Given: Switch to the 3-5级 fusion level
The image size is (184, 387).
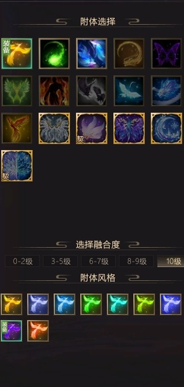Looking at the screenshot, I should tap(60, 261).
